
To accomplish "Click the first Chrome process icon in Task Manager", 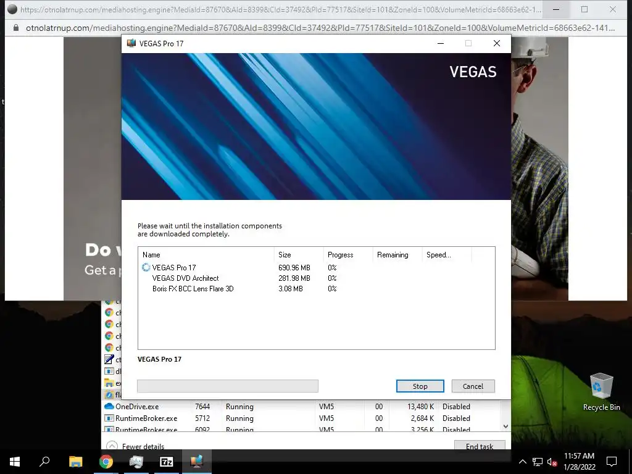I will pyautogui.click(x=109, y=302).
